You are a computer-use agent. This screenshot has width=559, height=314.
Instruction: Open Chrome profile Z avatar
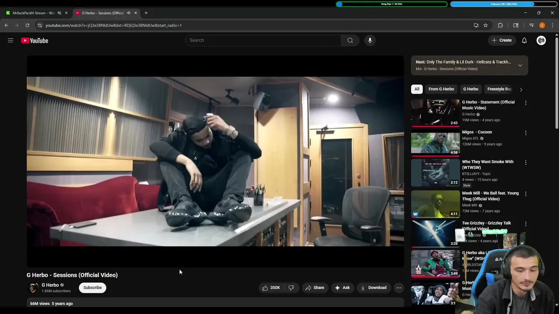[542, 25]
